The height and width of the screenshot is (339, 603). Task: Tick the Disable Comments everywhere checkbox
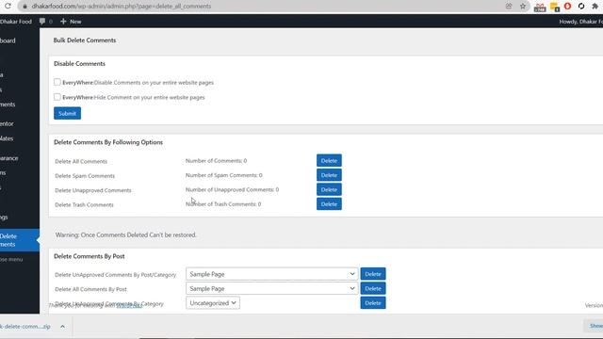click(57, 82)
